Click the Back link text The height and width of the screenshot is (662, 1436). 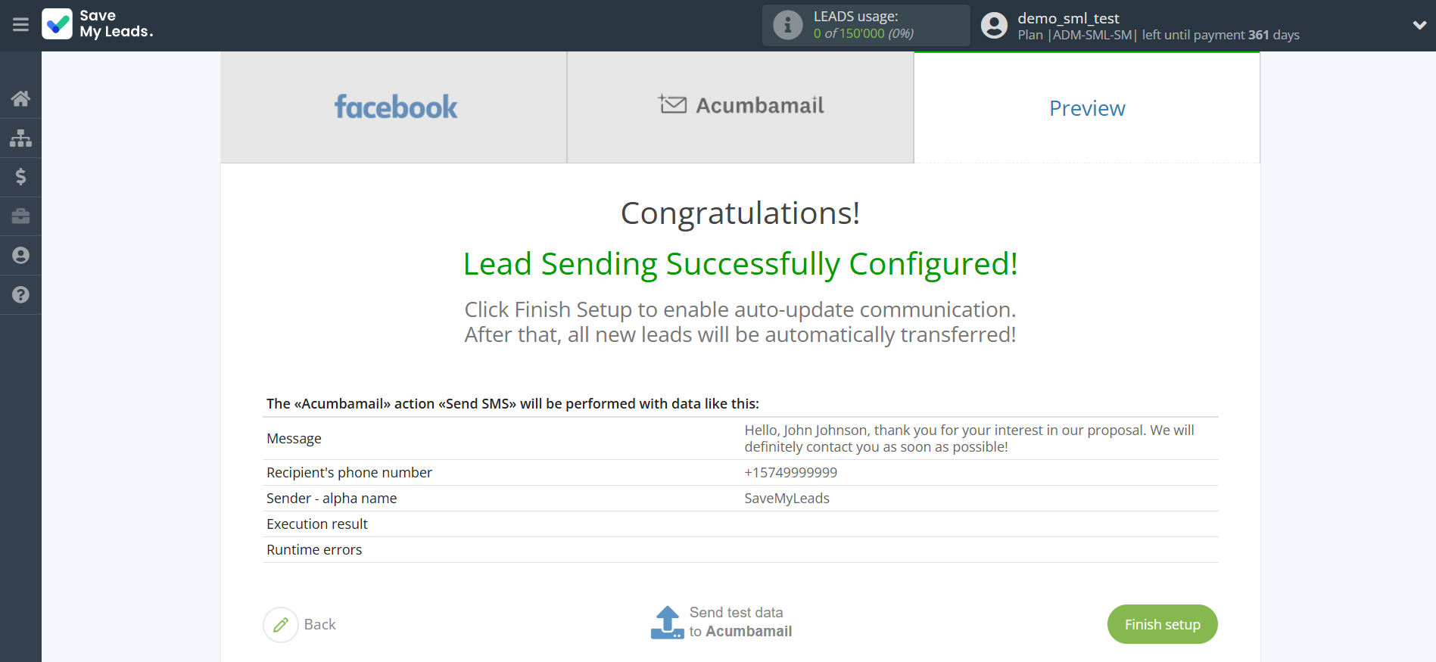[319, 625]
